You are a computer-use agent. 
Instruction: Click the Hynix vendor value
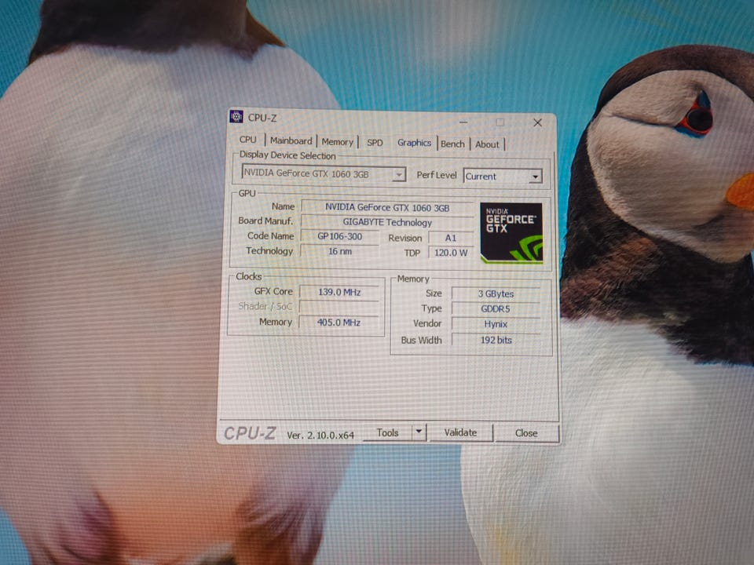pos(496,324)
